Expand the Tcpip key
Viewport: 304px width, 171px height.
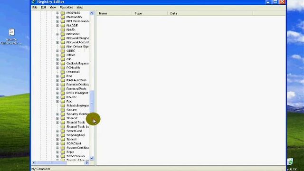click(57, 152)
